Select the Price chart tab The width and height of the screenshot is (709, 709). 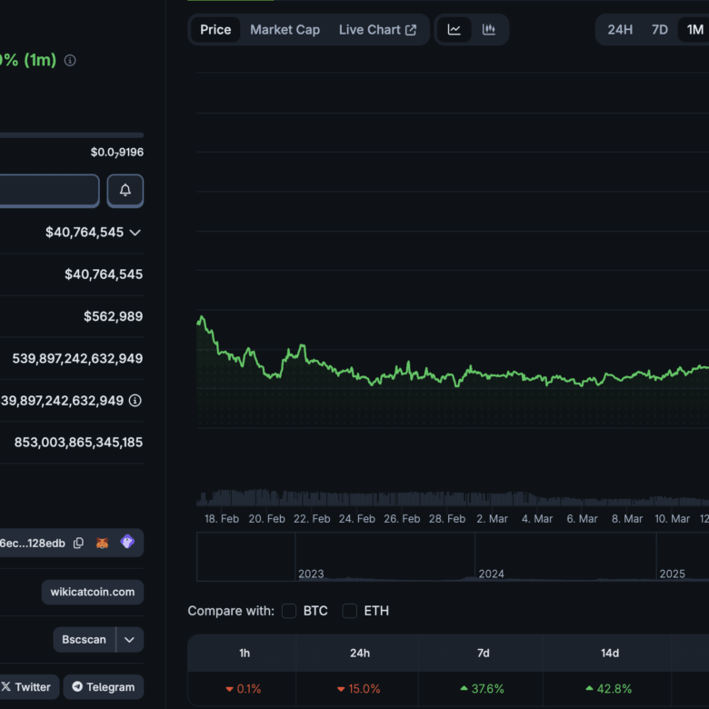coord(215,30)
